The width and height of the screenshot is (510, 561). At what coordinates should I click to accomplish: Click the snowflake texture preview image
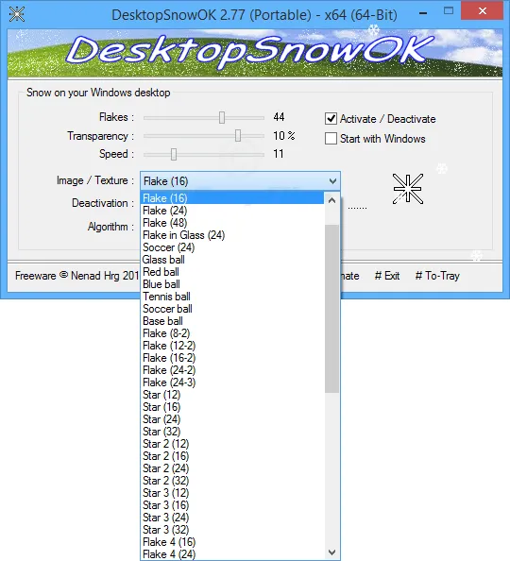click(408, 189)
